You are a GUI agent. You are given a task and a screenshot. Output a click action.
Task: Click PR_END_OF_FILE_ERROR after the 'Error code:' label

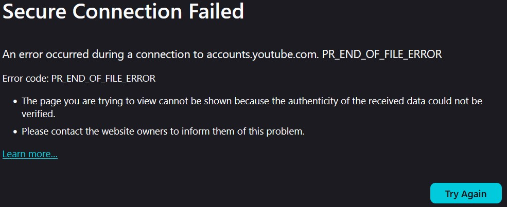[103, 79]
